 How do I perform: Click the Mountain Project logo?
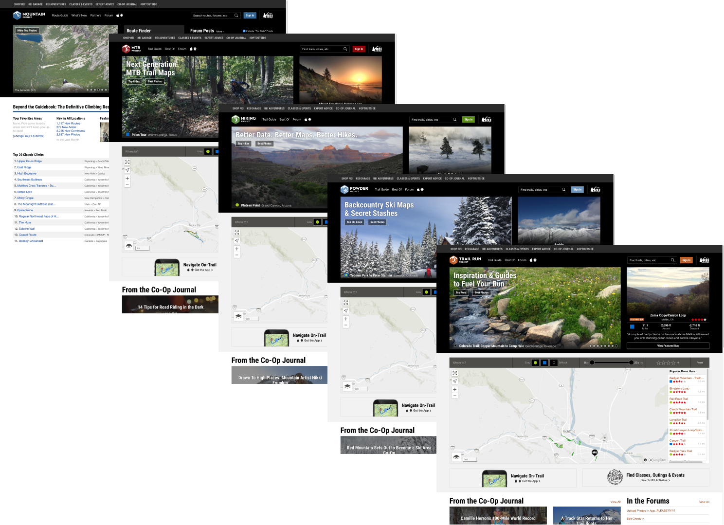[29, 15]
